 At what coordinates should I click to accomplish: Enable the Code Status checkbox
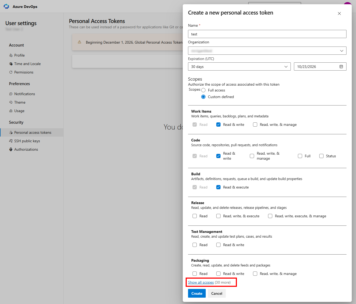(321, 156)
